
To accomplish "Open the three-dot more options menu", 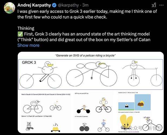I will pos(161,5).
